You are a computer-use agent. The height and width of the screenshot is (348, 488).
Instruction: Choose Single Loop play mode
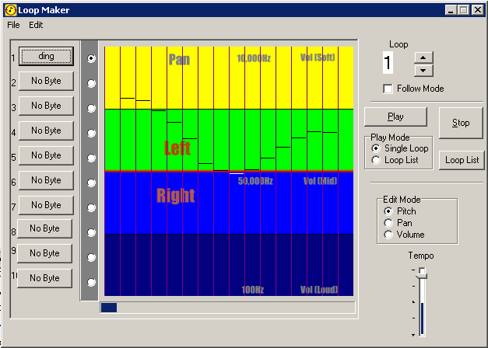(376, 148)
